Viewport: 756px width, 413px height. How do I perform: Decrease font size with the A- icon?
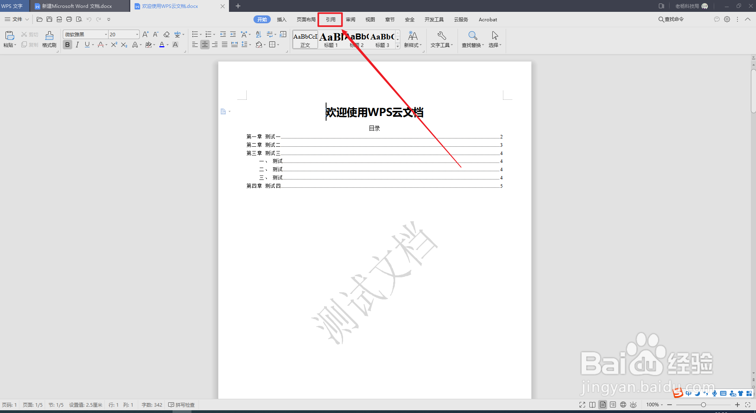156,34
